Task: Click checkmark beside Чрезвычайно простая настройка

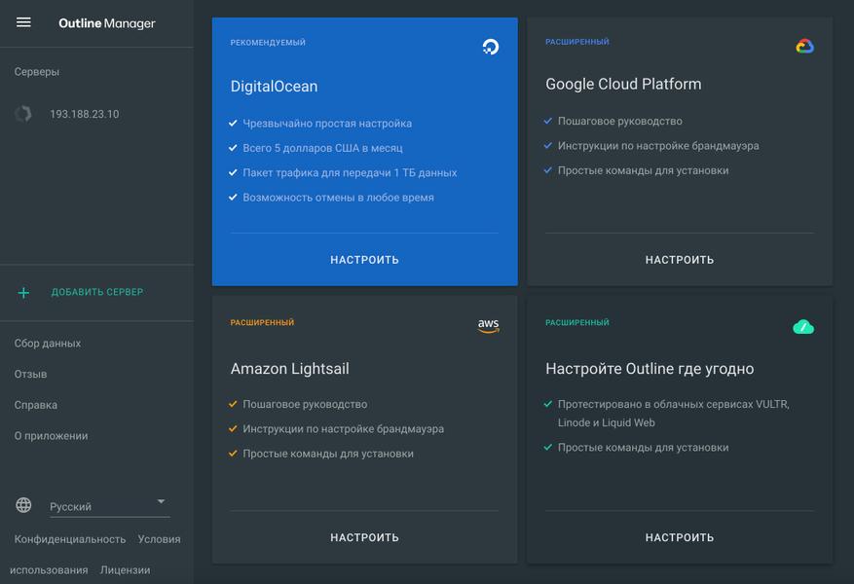Action: tap(233, 123)
